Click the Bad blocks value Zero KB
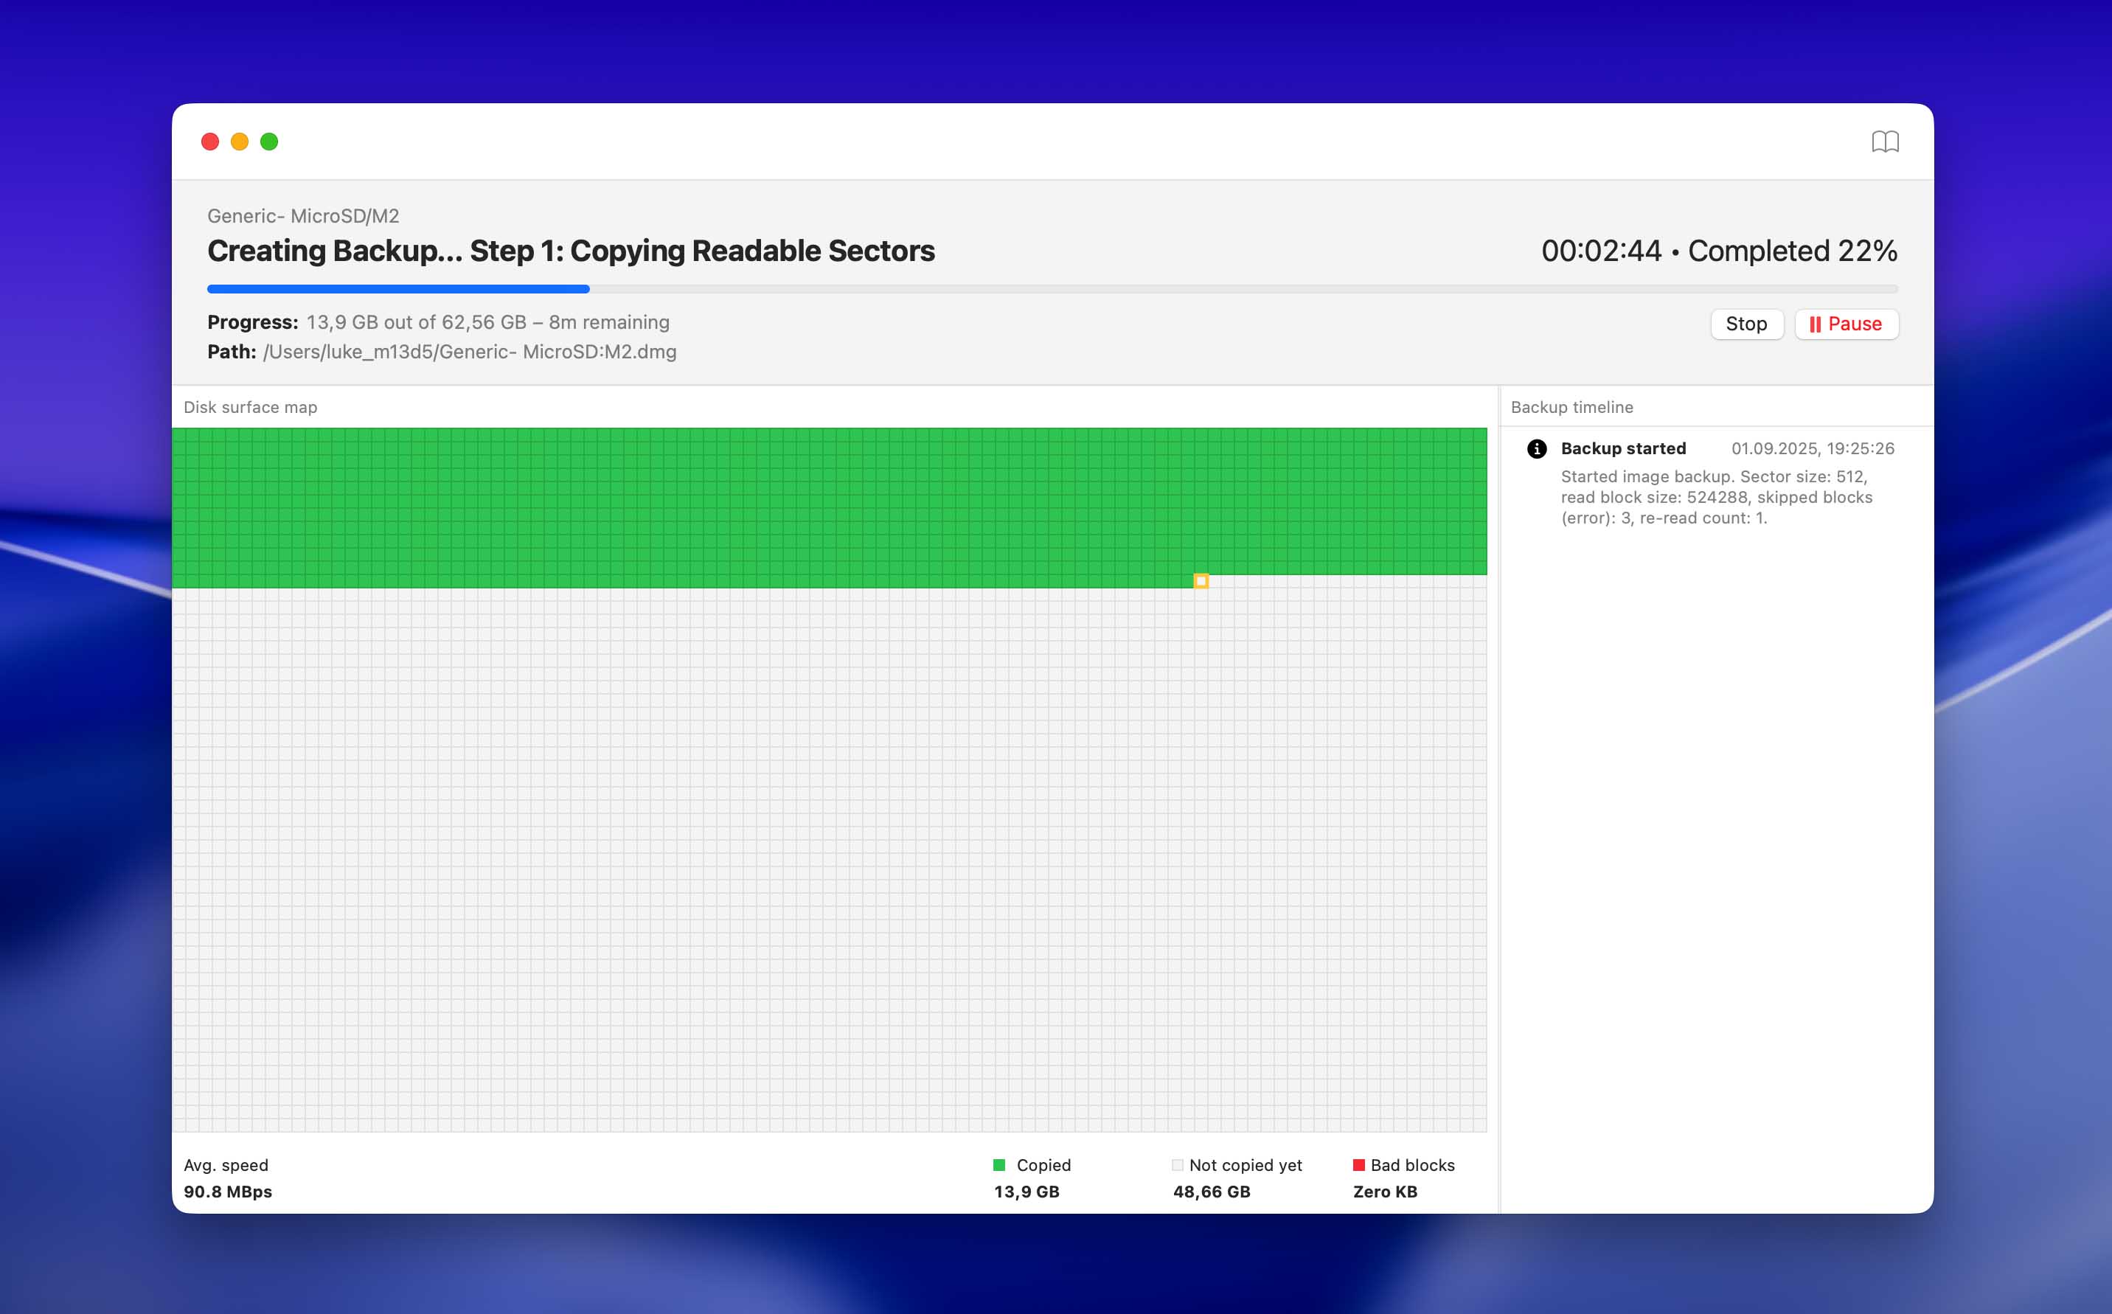This screenshot has height=1314, width=2112. (x=1385, y=1192)
